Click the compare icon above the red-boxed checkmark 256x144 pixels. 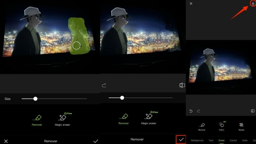(x=182, y=85)
